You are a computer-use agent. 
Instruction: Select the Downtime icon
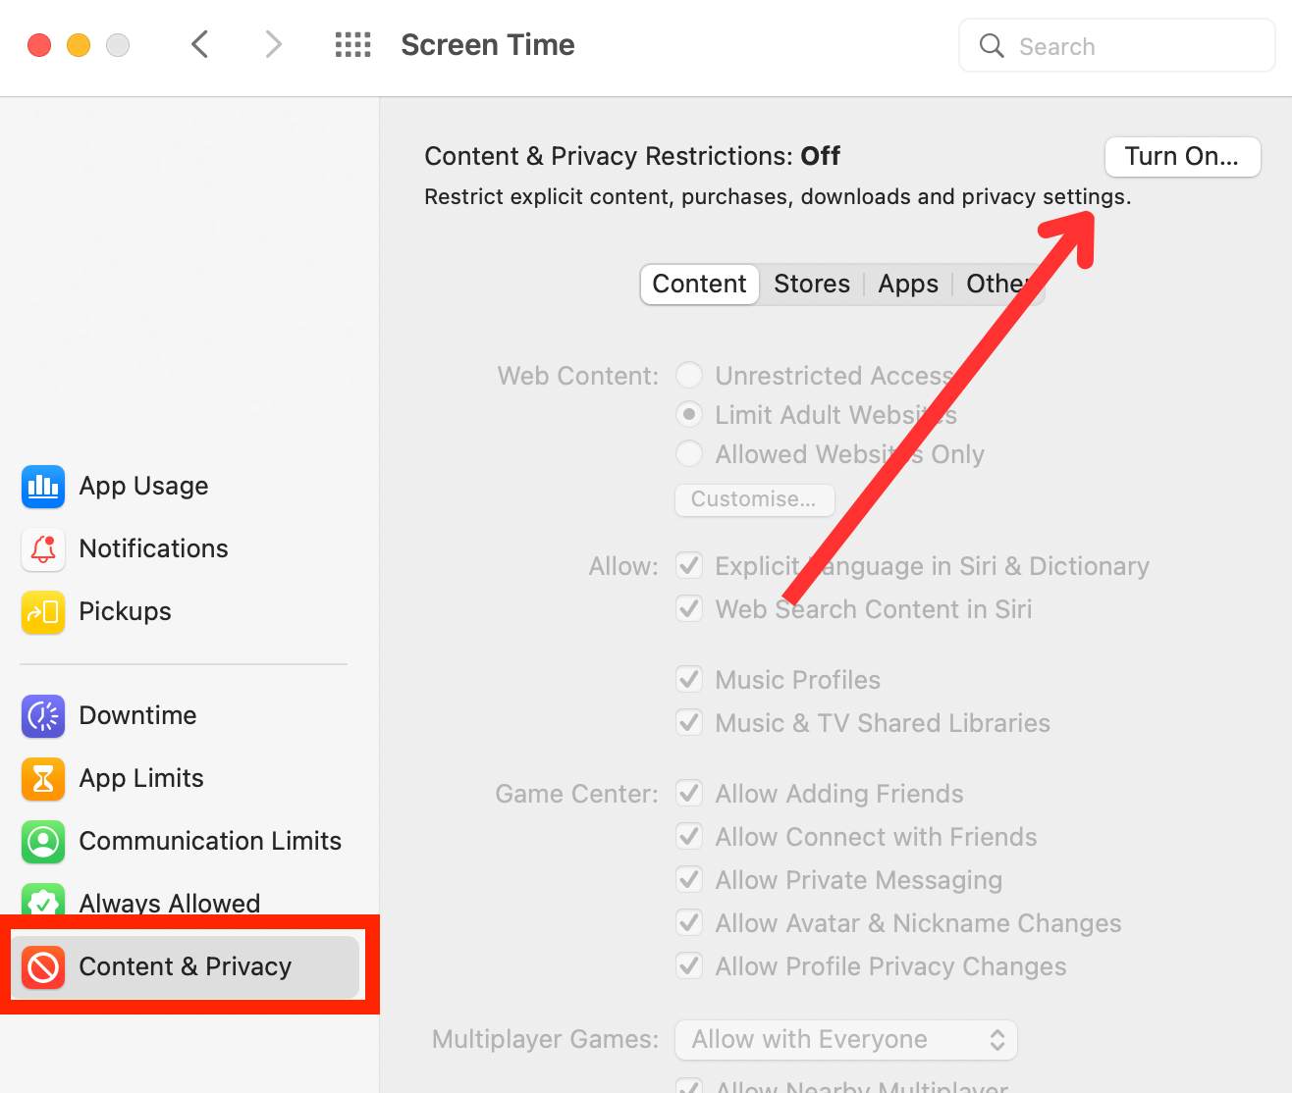tap(43, 716)
